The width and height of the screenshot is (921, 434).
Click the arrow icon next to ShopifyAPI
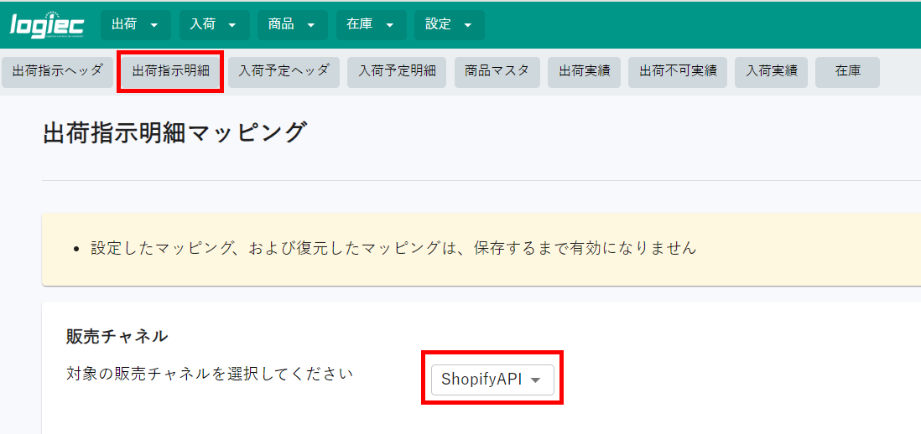(x=535, y=380)
